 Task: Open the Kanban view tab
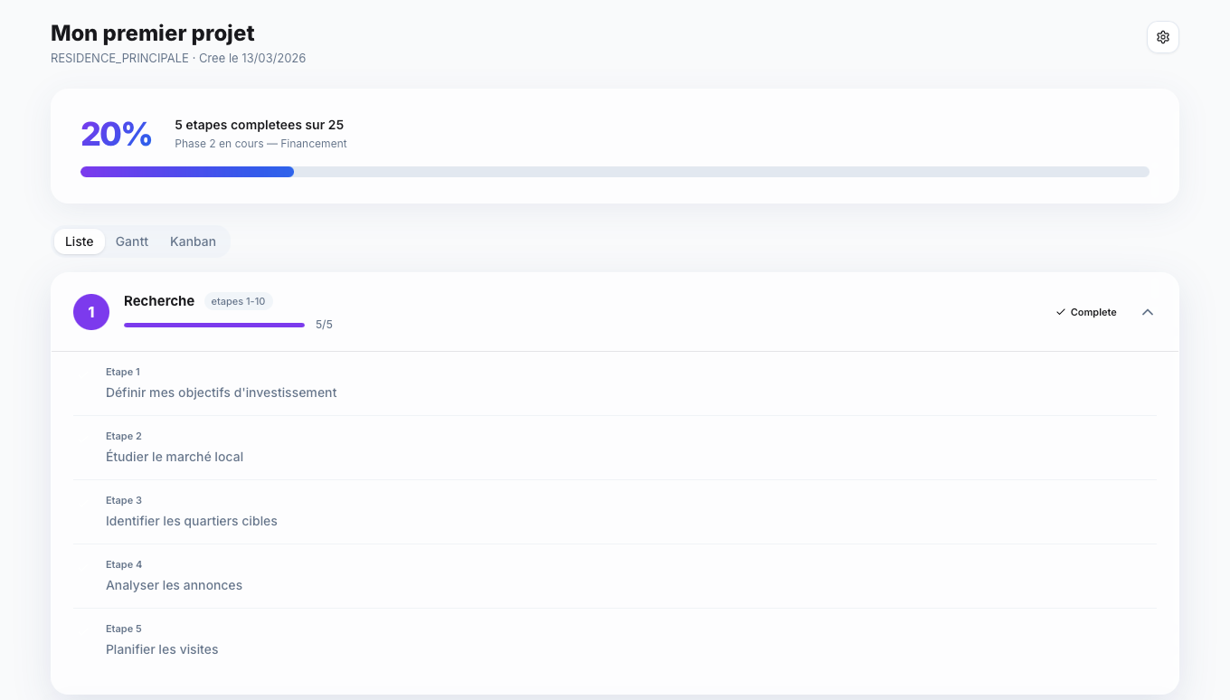coord(193,241)
